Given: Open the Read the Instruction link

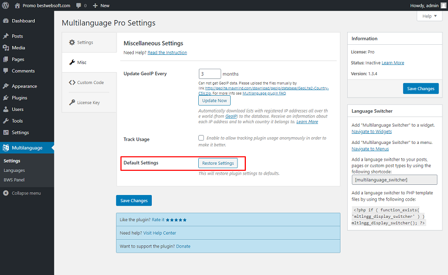Looking at the screenshot, I should coord(167,53).
